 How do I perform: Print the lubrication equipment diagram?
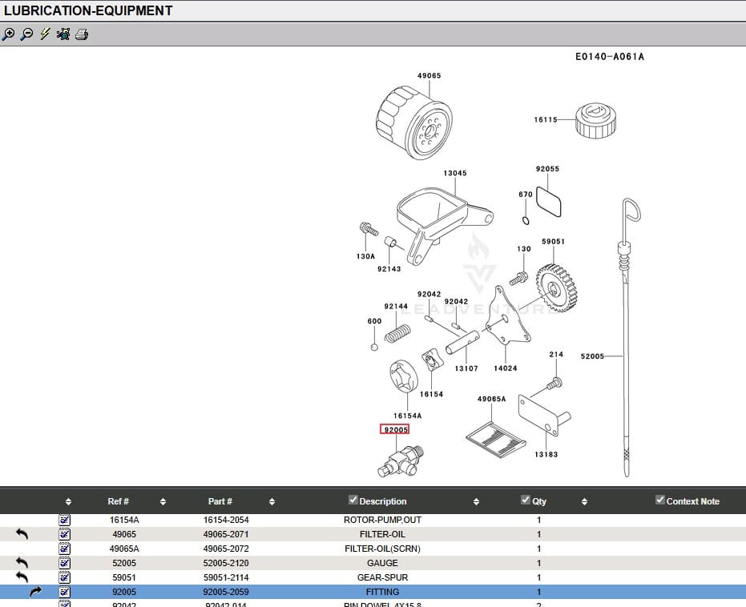tap(81, 34)
